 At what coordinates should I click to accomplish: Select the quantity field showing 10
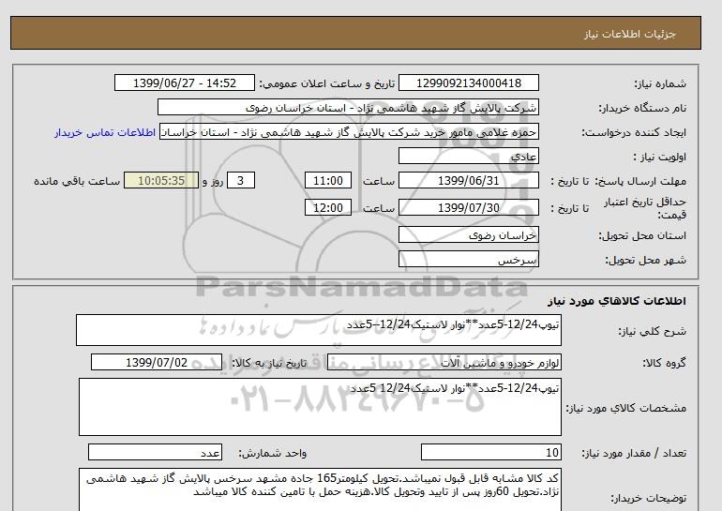point(480,453)
